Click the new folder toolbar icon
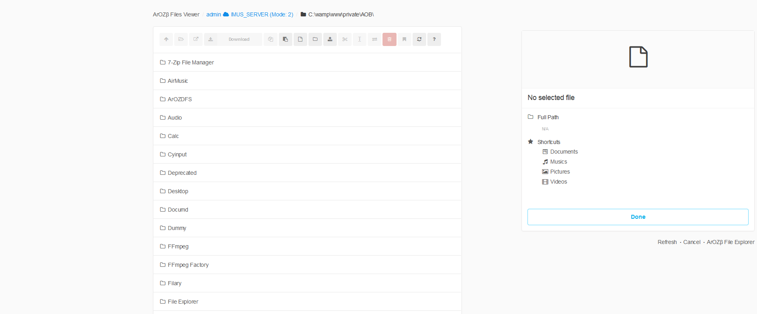This screenshot has height=314, width=757. 315,39
